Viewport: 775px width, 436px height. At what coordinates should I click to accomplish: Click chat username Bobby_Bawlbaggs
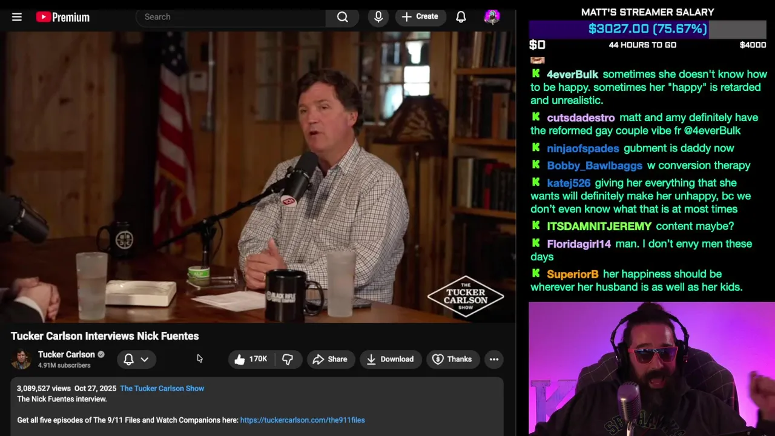click(594, 165)
